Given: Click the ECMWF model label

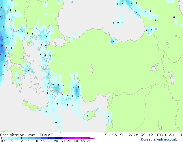Looking at the screenshot, I should (x=44, y=135).
